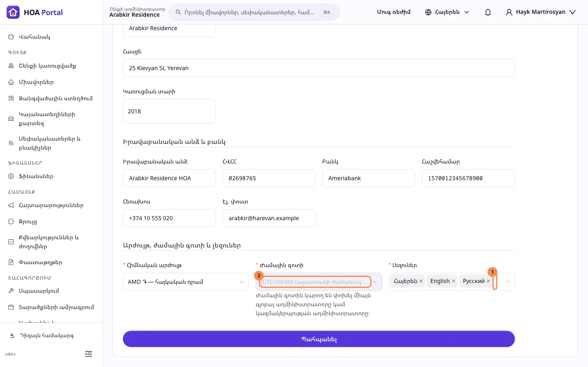Open the Հիմնական արժույթ currency dropdown

[186, 282]
